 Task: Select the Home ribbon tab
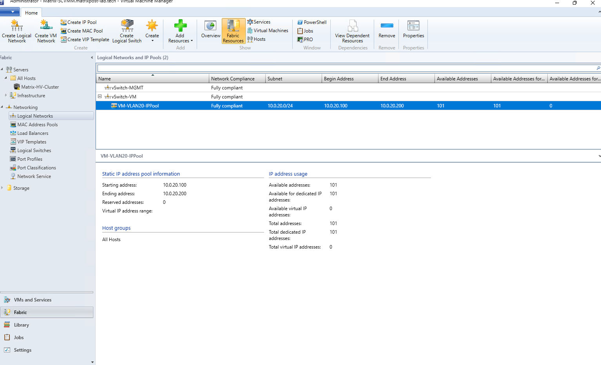[x=31, y=13]
